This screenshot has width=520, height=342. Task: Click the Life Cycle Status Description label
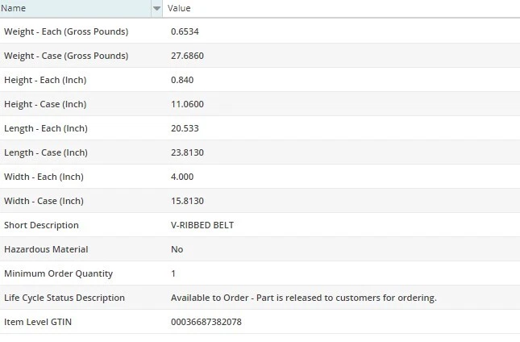click(64, 298)
